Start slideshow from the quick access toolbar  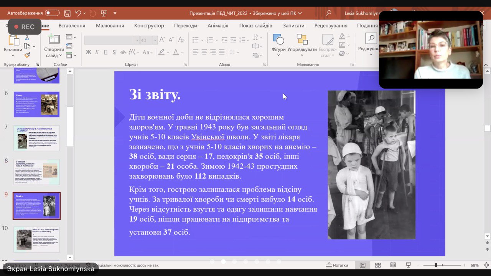(104, 13)
